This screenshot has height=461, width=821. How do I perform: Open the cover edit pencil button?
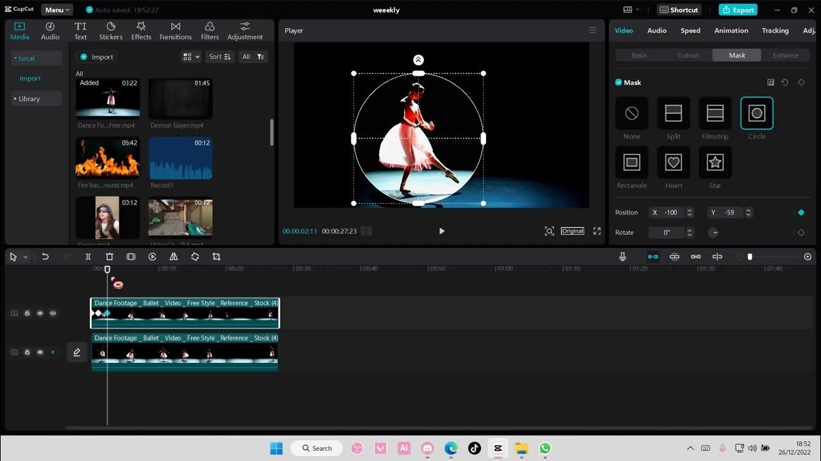pos(77,352)
